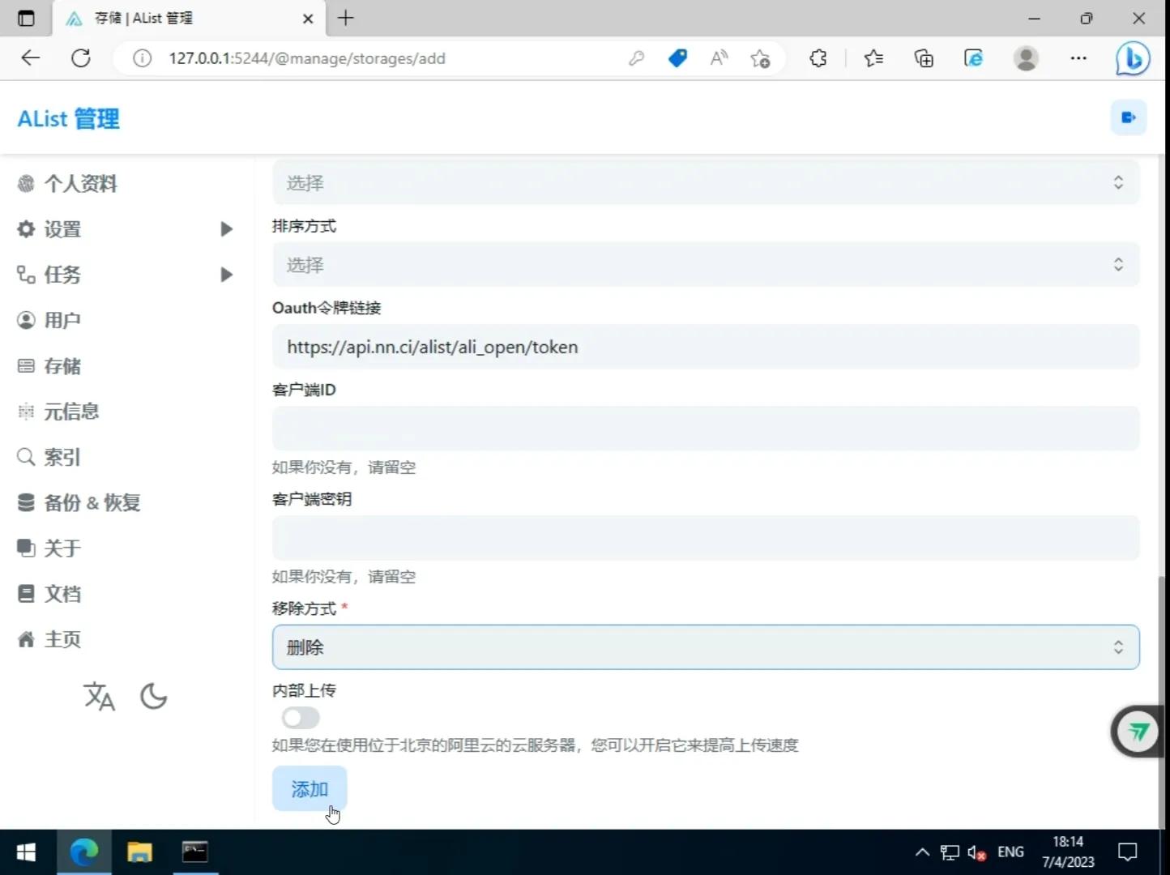This screenshot has width=1170, height=875.
Task: Click the logout icon at top right
Action: [x=1129, y=117]
